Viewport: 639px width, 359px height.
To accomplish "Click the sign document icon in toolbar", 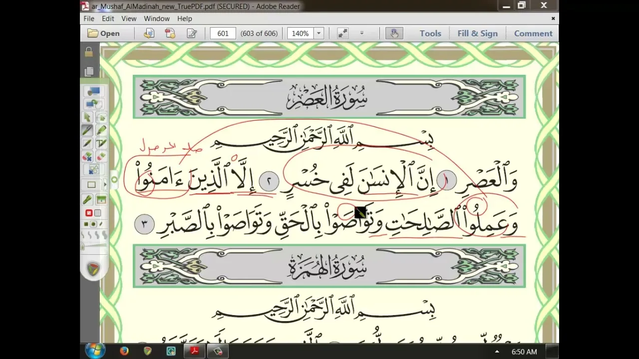I will (x=192, y=33).
